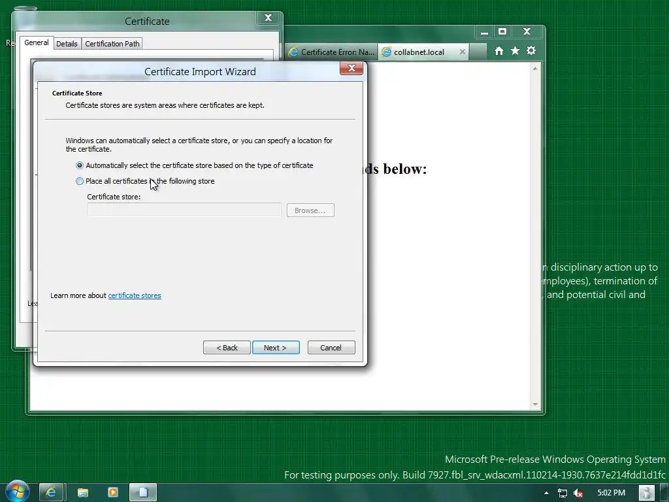This screenshot has width=669, height=502.
Task: Close the collabnet.local tab
Action: point(462,52)
